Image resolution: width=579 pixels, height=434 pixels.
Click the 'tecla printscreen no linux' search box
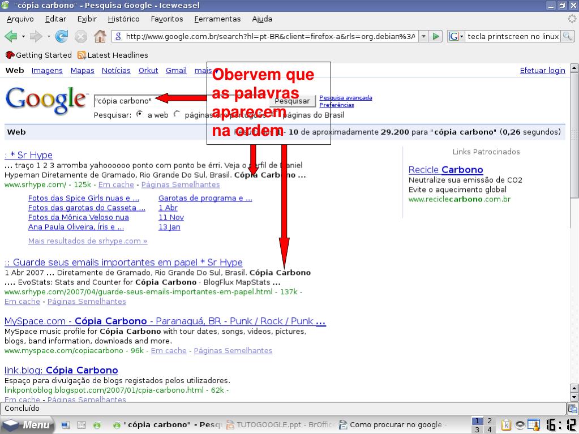tap(513, 36)
